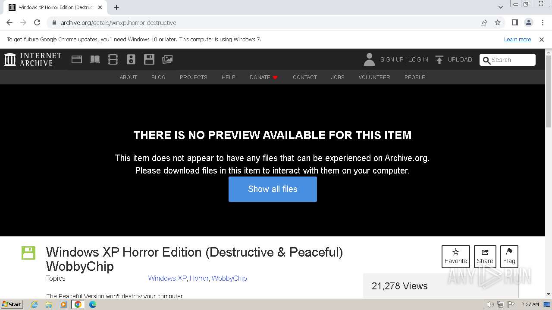552x310 pixels.
Task: Open the Software floppy disk icon
Action: click(x=149, y=59)
